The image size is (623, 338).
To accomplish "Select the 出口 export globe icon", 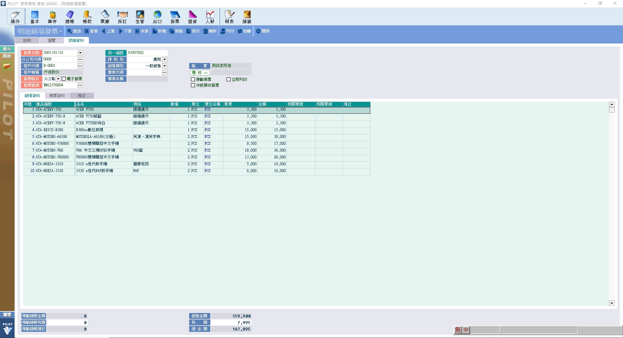I will [157, 17].
